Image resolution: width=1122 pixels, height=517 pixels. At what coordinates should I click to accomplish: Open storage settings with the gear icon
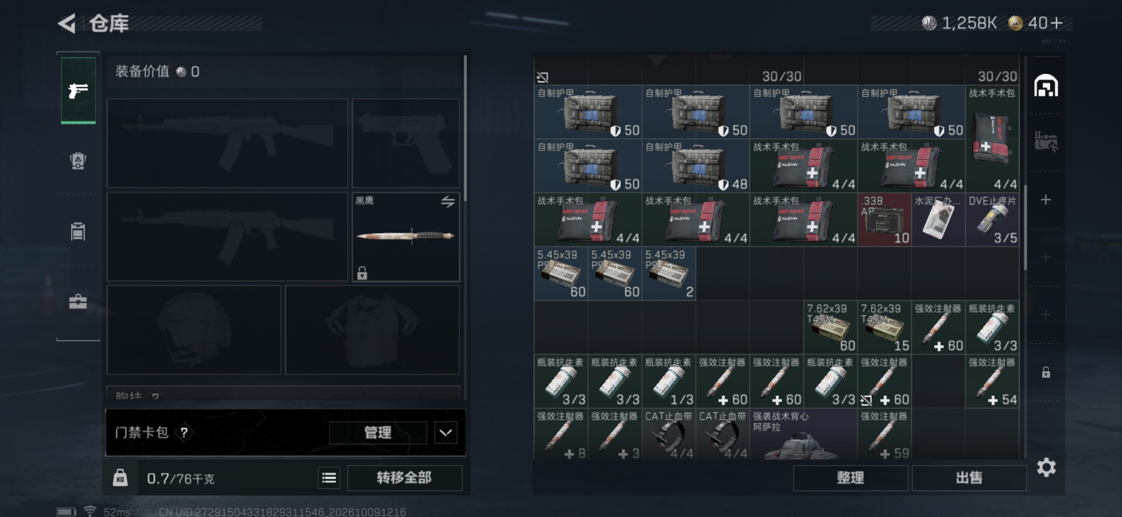pyautogui.click(x=1046, y=467)
